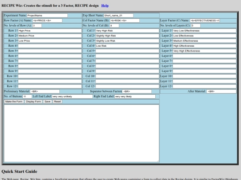Click the empty Layer 9 field

204,71
